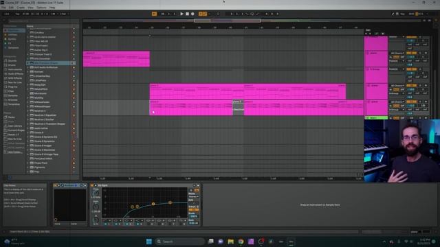Open the Options menu

[41, 8]
